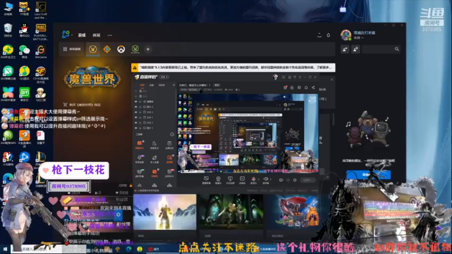The width and height of the screenshot is (452, 254).
Task: Open Battle.net downloads icon
Action: click(x=319, y=35)
